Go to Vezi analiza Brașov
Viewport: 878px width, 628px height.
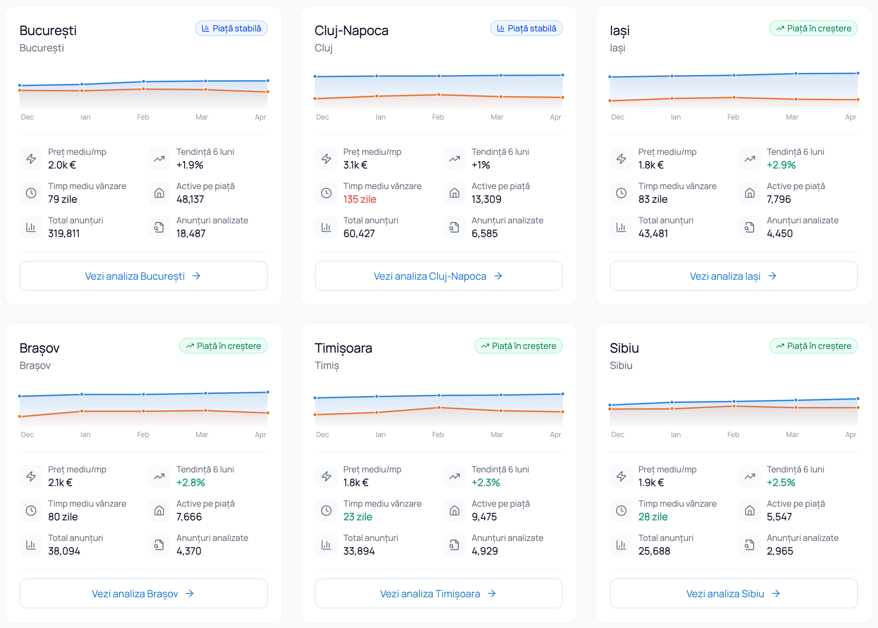pyautogui.click(x=144, y=593)
